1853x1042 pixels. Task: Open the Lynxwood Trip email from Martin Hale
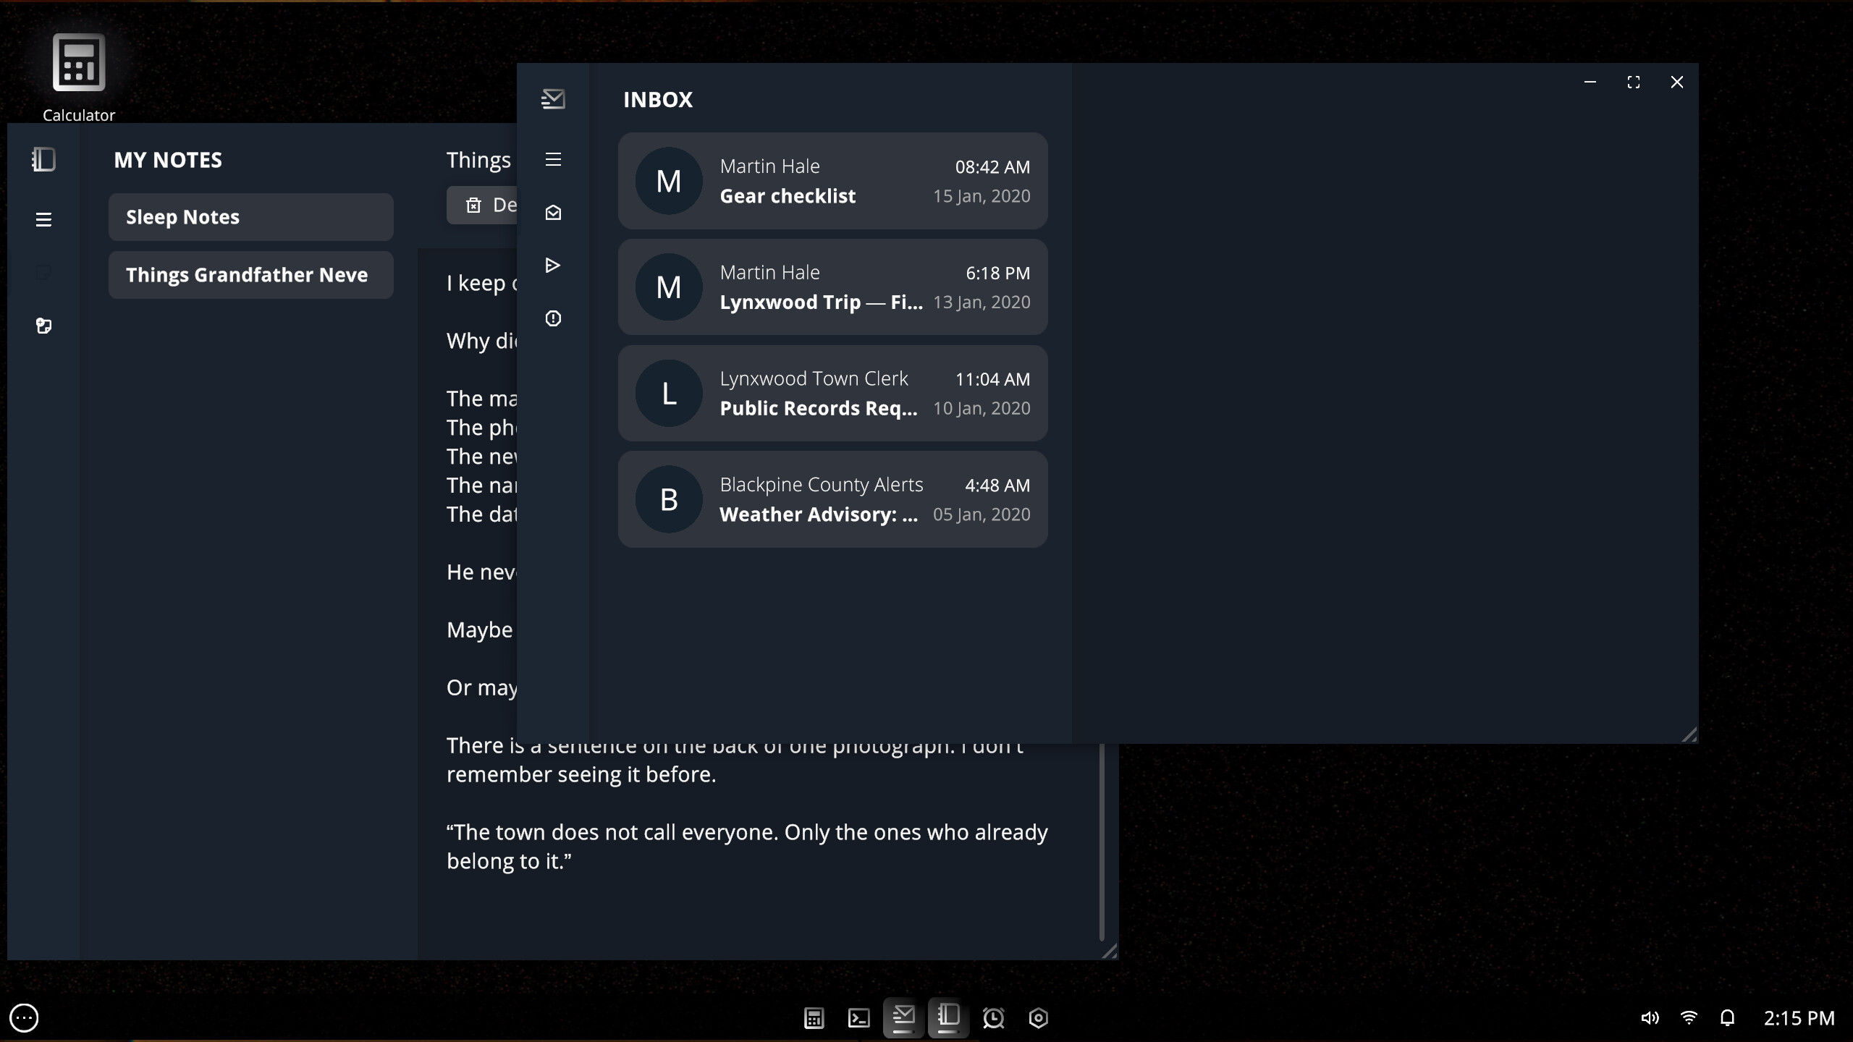tap(833, 287)
